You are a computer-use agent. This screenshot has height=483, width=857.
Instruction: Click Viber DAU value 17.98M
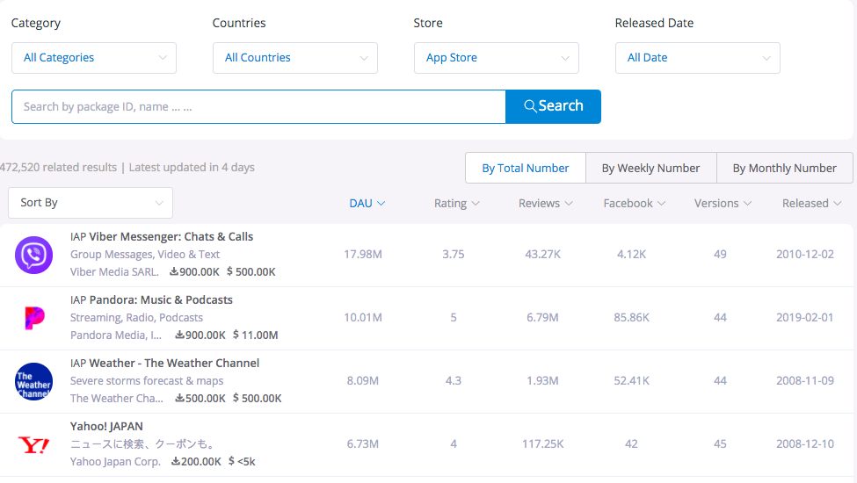pos(363,254)
